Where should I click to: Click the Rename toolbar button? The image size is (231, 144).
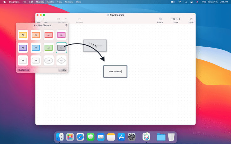(x=79, y=20)
